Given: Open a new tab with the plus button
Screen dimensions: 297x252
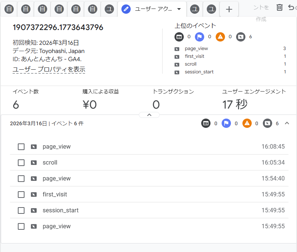Looking at the screenshot, I should 229,9.
